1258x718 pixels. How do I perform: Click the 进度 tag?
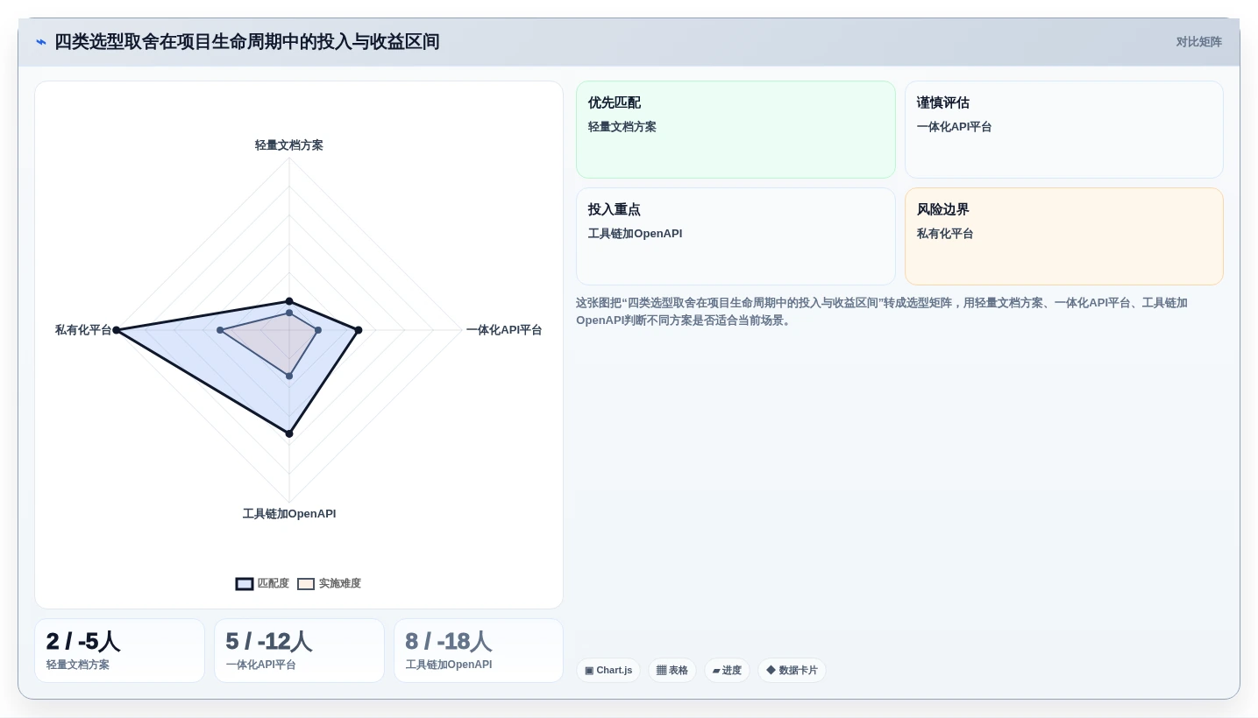pos(727,671)
